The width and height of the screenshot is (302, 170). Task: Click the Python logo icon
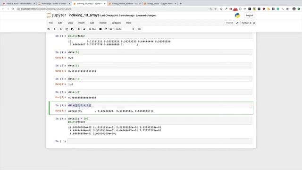[x=237, y=15]
